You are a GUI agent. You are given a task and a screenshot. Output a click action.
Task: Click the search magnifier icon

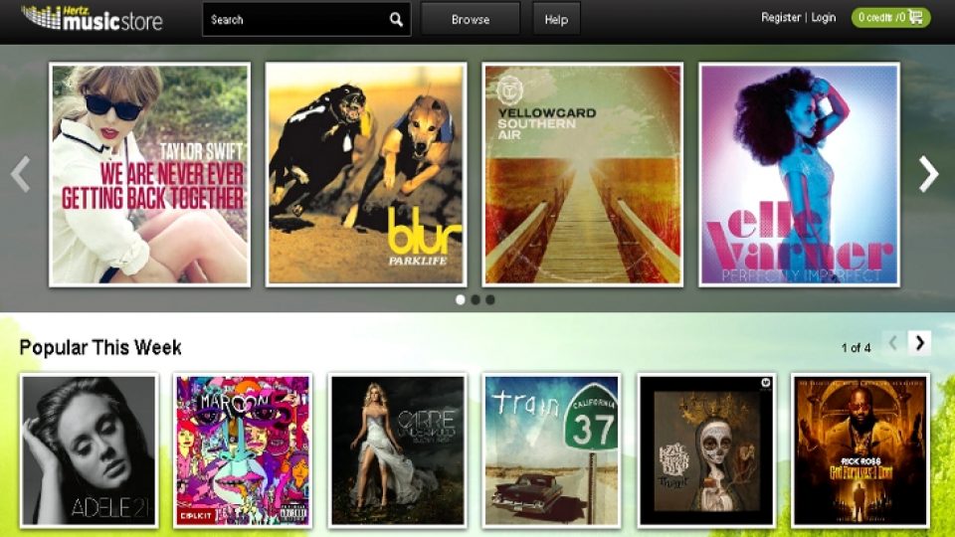396,20
